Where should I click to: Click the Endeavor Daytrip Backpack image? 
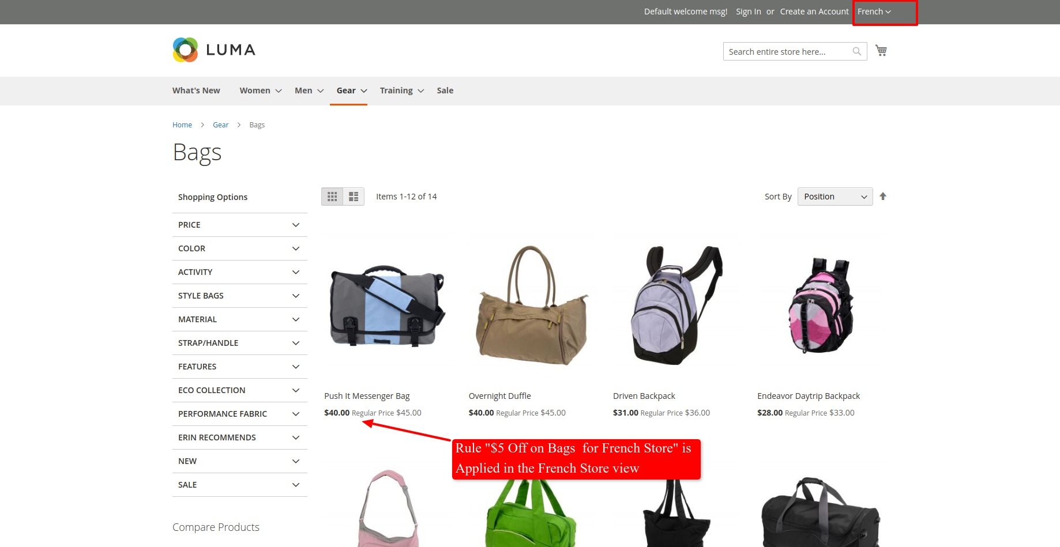[821, 307]
